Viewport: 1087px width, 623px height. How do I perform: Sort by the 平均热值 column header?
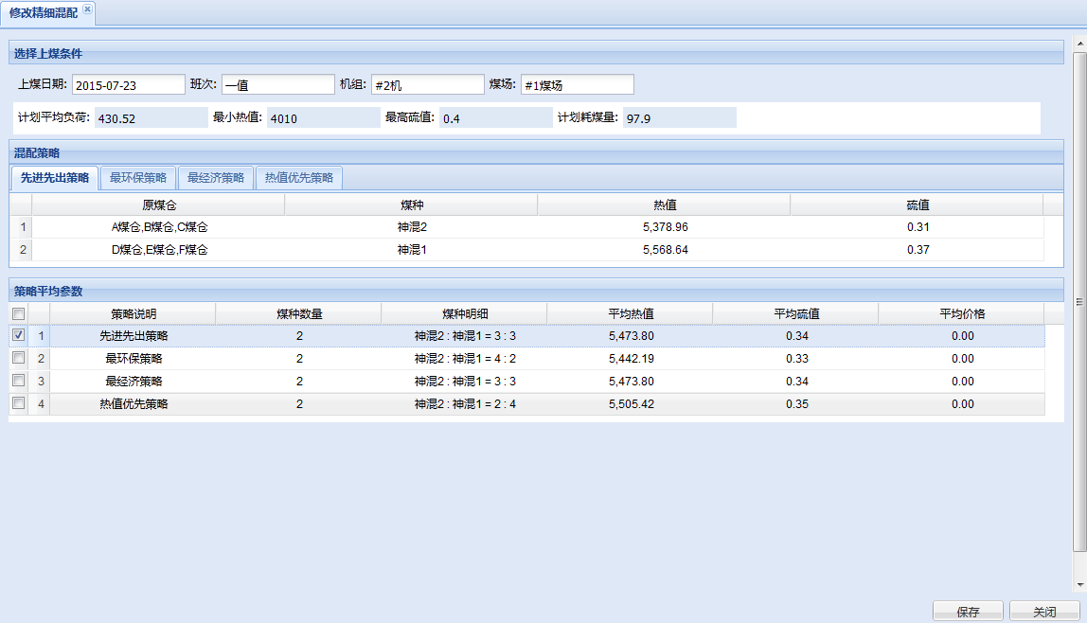[630, 313]
